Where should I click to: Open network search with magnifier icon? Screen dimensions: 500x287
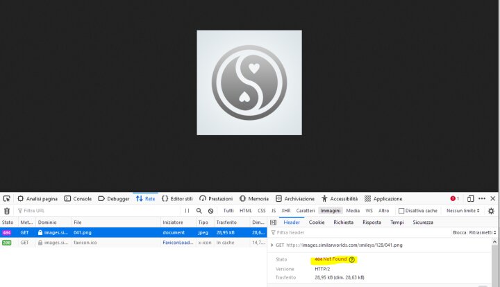tap(199, 211)
